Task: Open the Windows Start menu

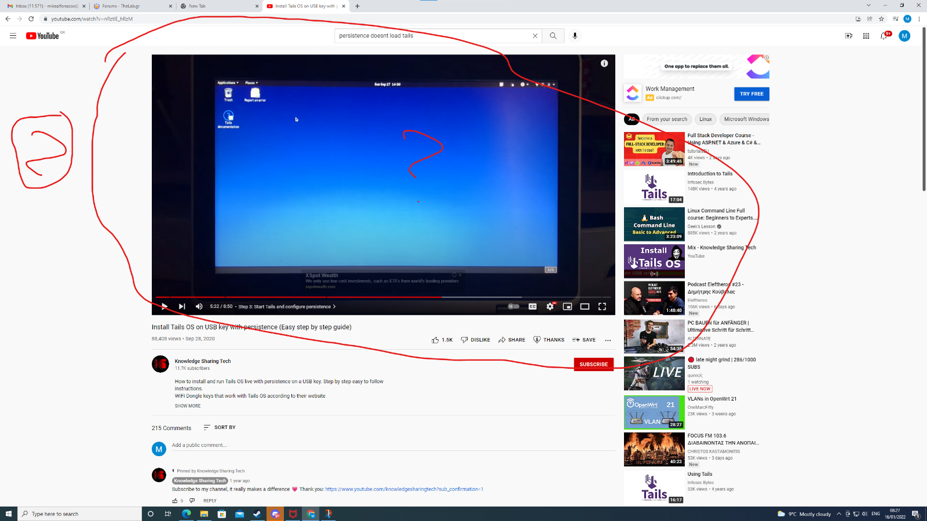Action: click(9, 514)
